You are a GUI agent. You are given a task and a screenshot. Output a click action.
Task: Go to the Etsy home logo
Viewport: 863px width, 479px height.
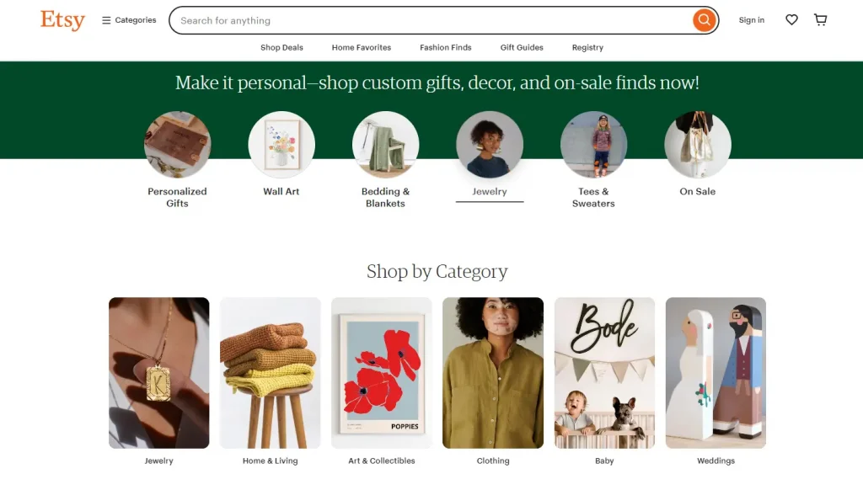pos(62,20)
